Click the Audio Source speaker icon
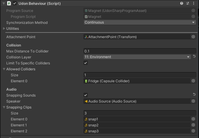Viewport: 199px width, 138px height. (86, 101)
